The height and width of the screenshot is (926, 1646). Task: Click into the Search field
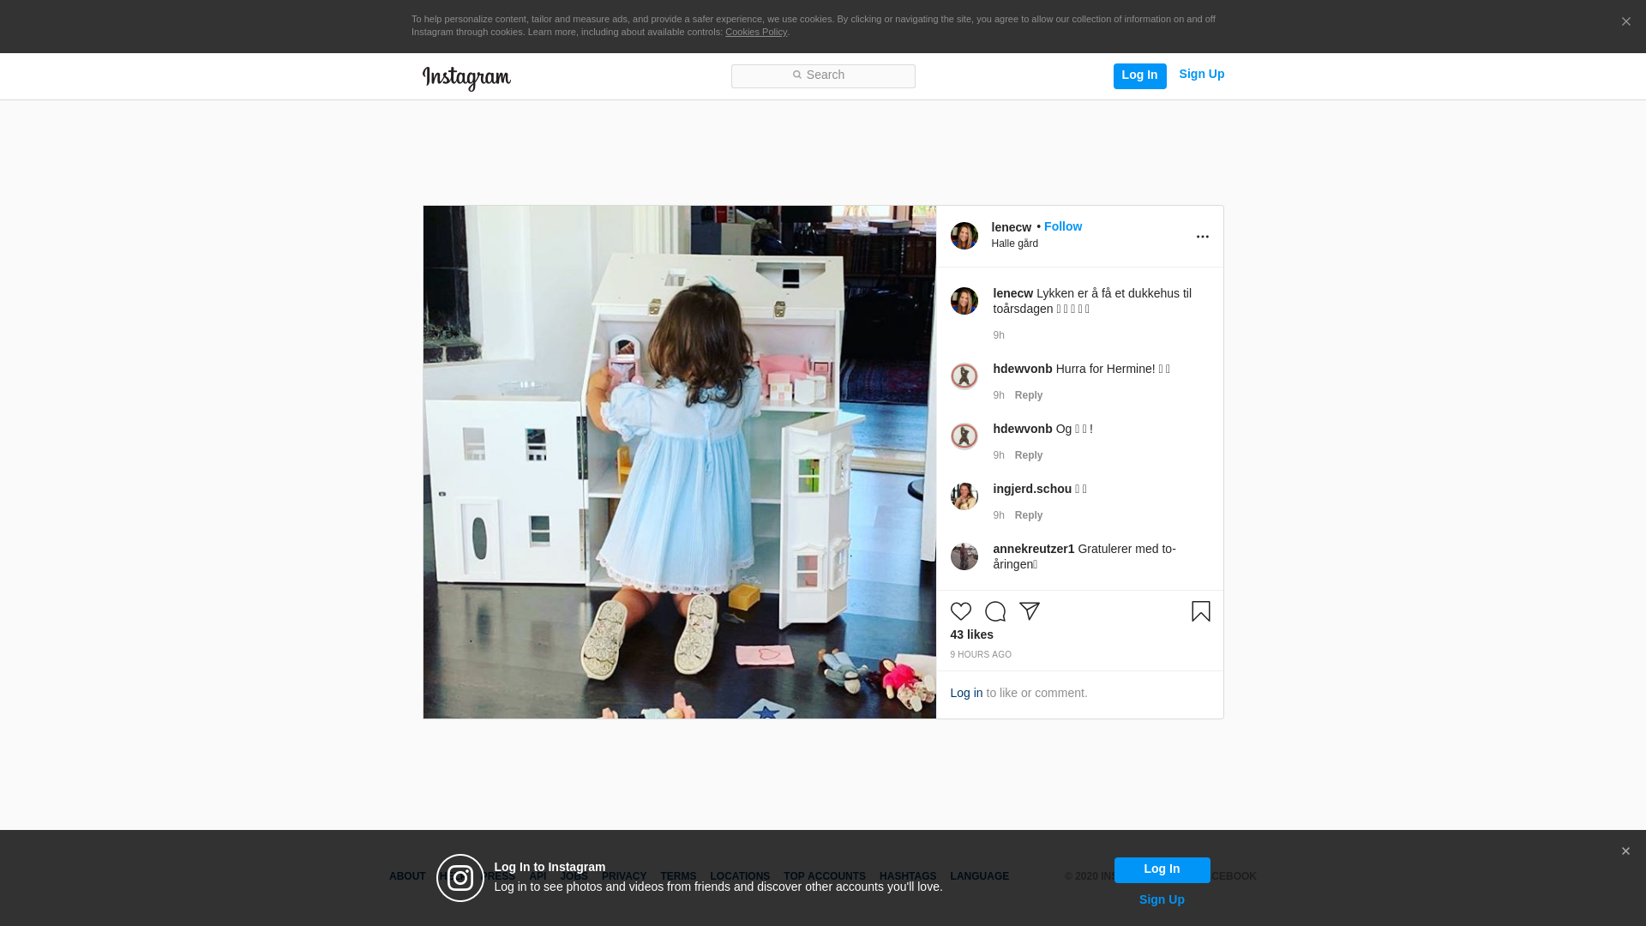(x=823, y=75)
